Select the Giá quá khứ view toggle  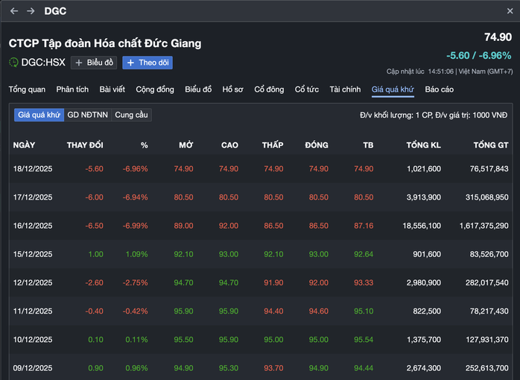point(39,115)
